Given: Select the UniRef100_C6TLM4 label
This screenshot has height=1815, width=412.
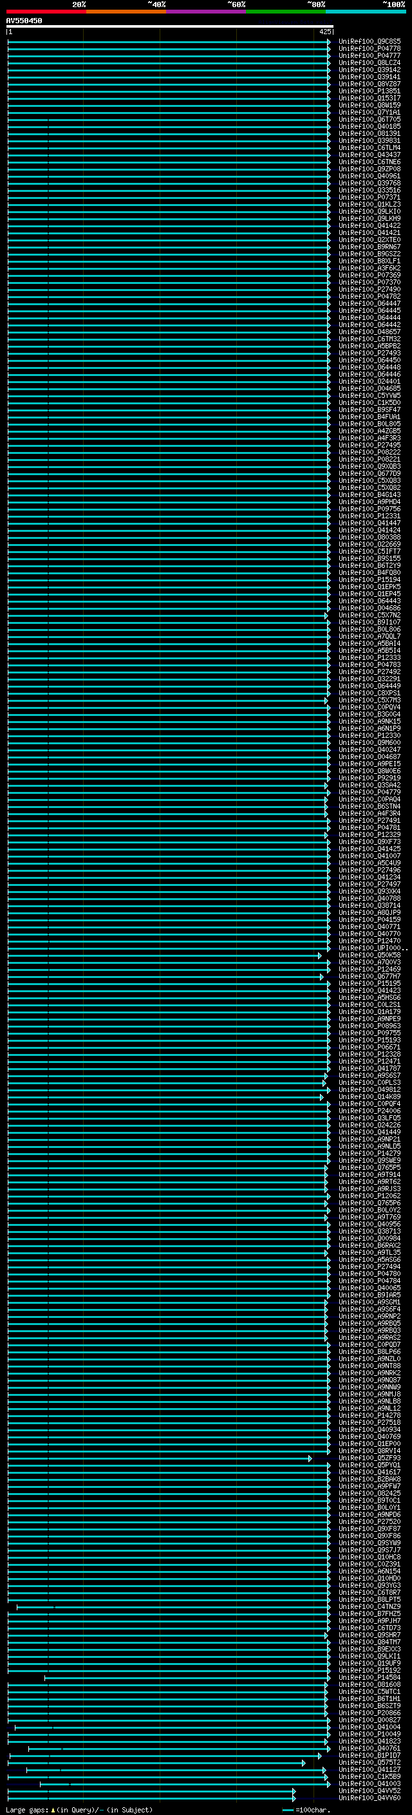Looking at the screenshot, I should (369, 148).
